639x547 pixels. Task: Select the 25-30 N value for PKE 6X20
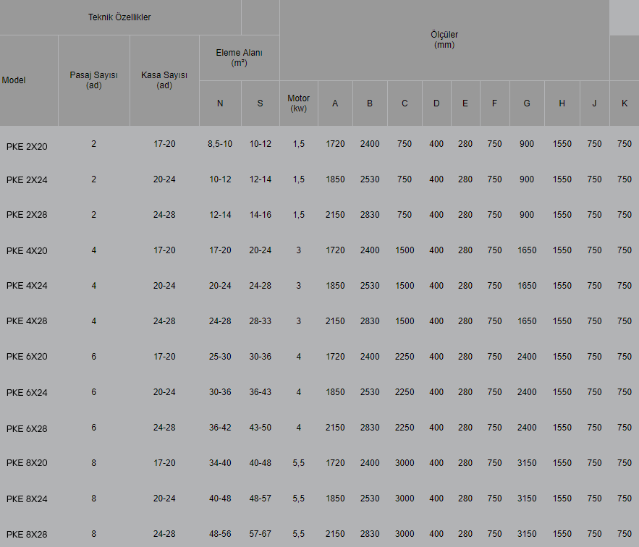coord(220,357)
